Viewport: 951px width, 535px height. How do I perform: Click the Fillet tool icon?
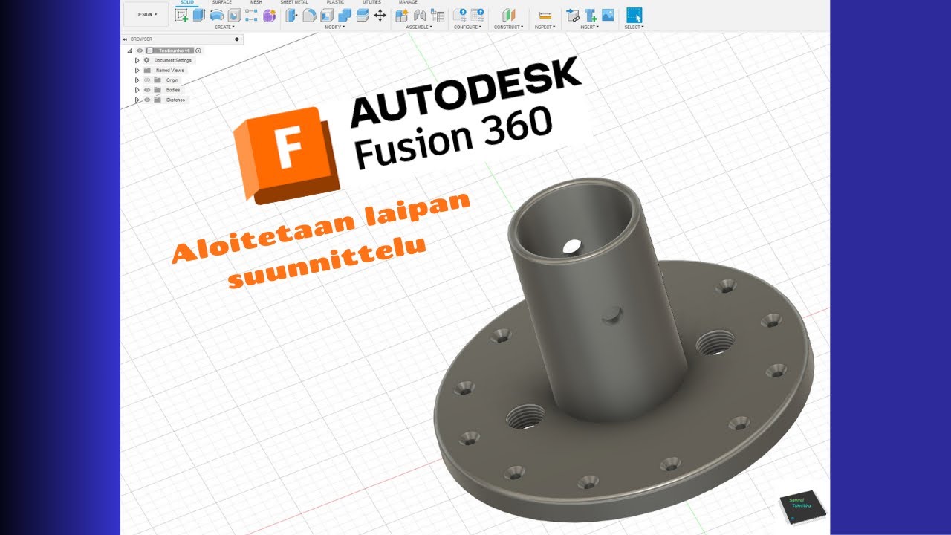[309, 15]
